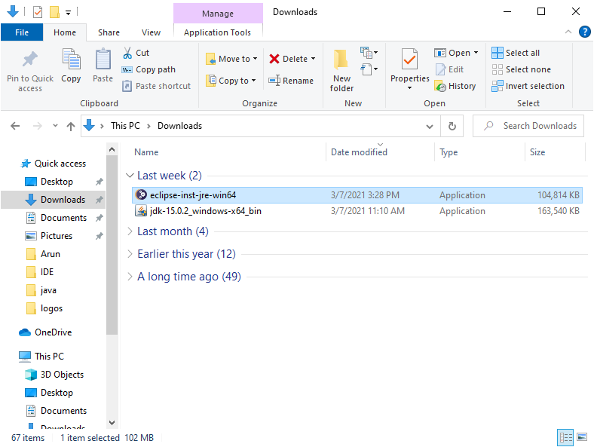Expand the A long time ago (49) group
Image resolution: width=594 pixels, height=447 pixels.
[130, 277]
